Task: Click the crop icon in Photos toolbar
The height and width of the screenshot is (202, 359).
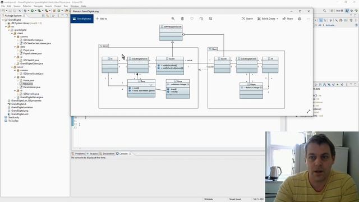Action: [210, 19]
